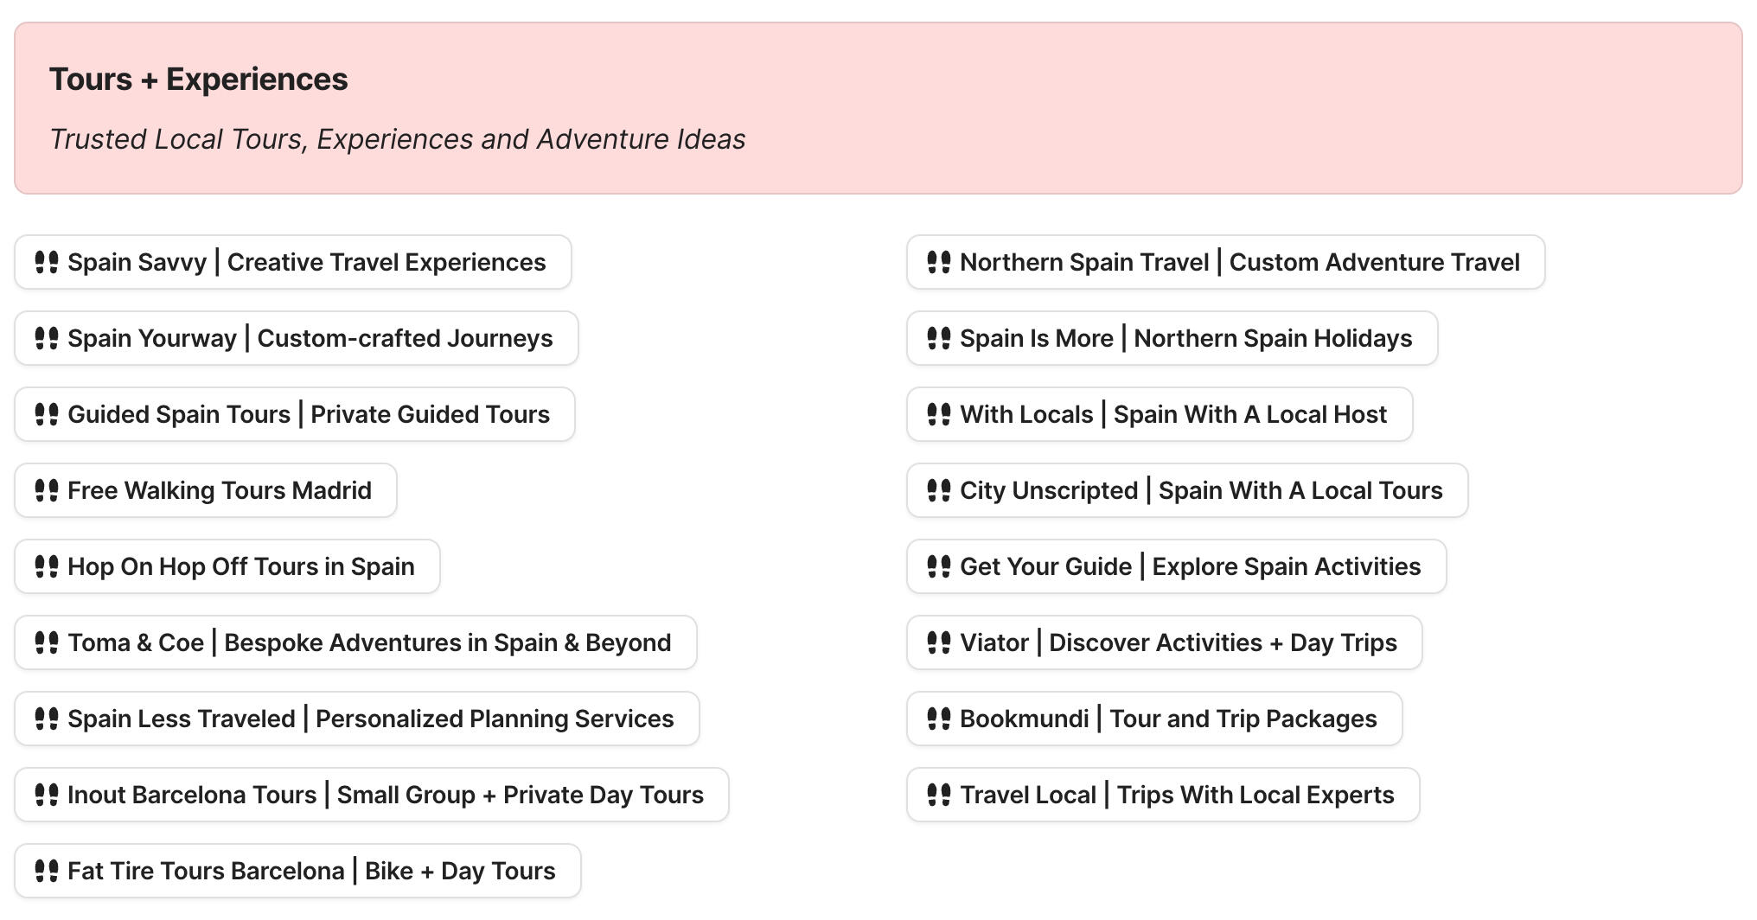Open Get Your Guide Explore Spain Activities
Image resolution: width=1757 pixels, height=920 pixels.
coord(1190,566)
